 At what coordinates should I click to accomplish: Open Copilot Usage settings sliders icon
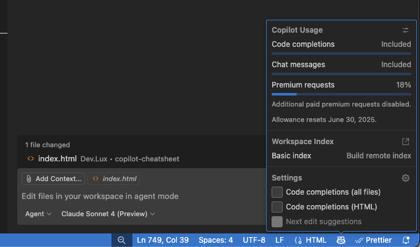coord(406,30)
